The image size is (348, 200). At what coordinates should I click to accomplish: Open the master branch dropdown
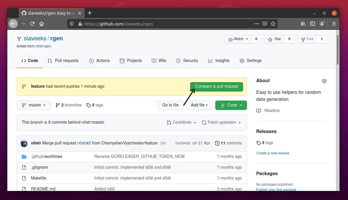[x=33, y=105]
